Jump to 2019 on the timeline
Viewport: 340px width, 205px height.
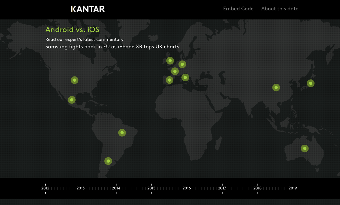point(293,188)
